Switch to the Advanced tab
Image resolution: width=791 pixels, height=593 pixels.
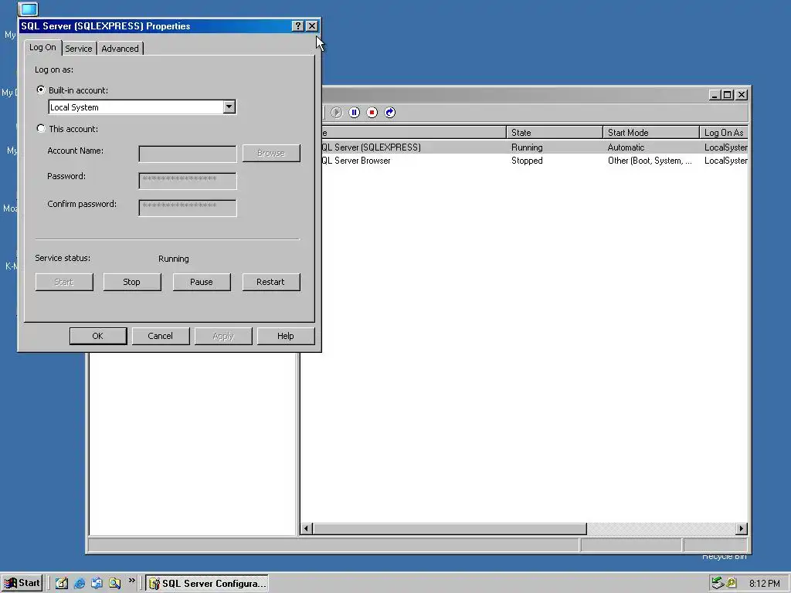pos(120,49)
